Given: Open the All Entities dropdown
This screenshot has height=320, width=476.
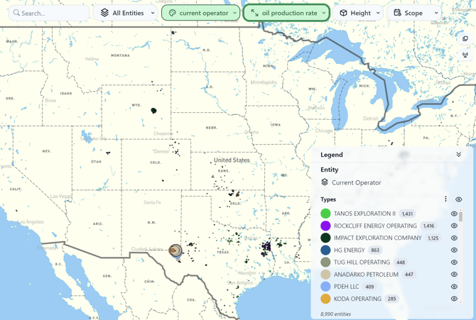Looking at the screenshot, I should [128, 13].
